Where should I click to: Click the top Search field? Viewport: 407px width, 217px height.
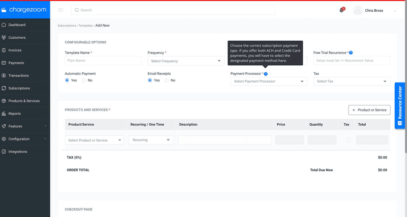click(x=173, y=10)
